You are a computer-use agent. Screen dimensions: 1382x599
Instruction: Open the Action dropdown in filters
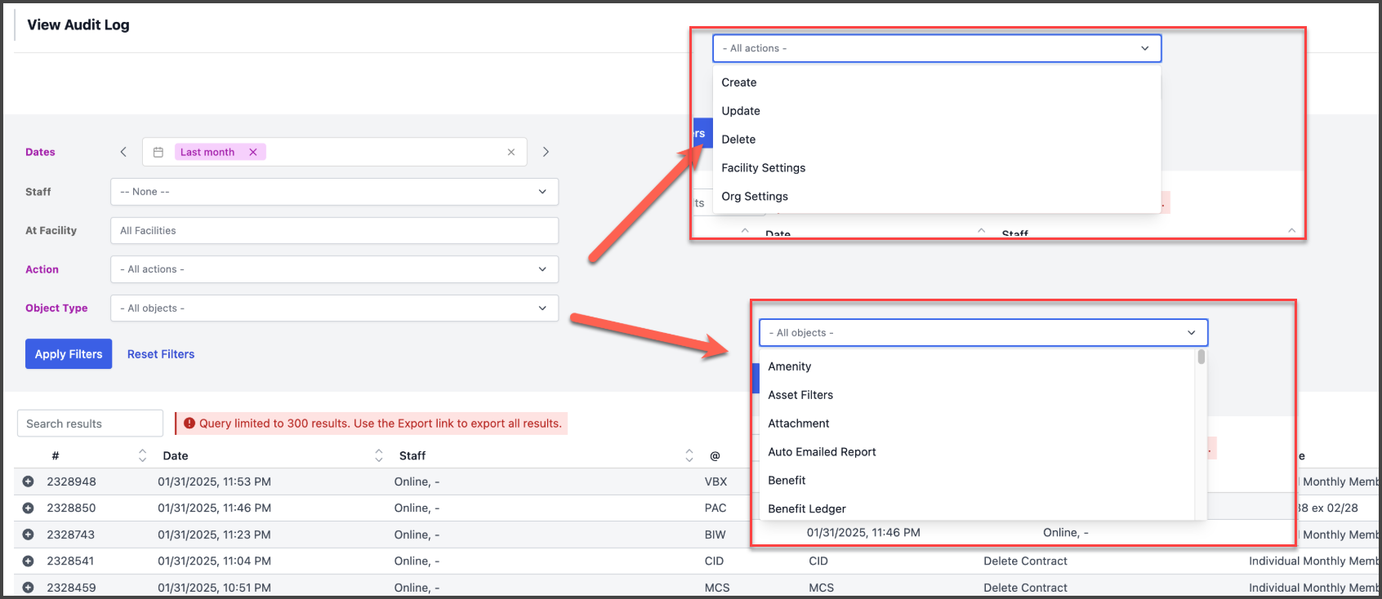[334, 269]
